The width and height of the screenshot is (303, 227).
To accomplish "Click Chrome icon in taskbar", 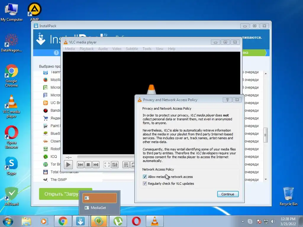I will [x=63, y=221].
